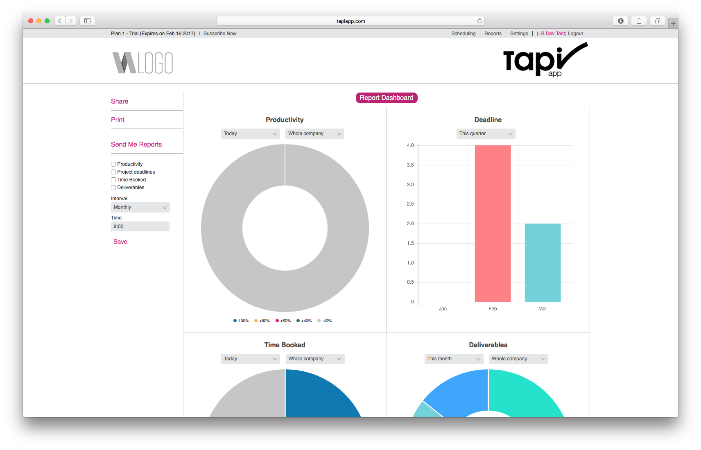Add new tab with plus icon
This screenshot has width=701, height=450.
[673, 24]
